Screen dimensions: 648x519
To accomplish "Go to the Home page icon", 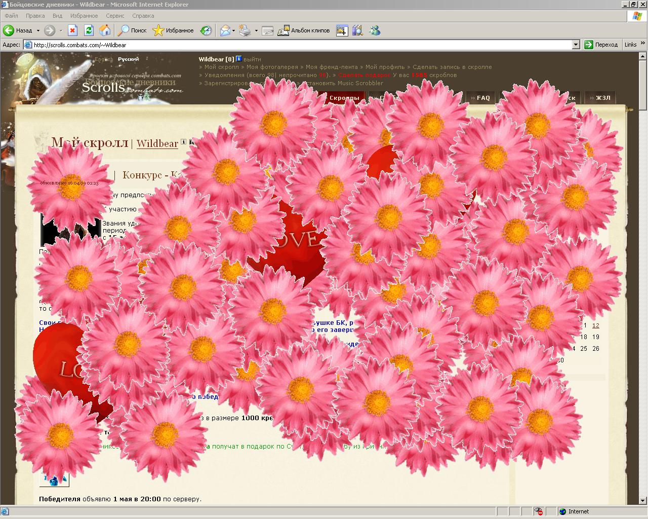I will 105,30.
